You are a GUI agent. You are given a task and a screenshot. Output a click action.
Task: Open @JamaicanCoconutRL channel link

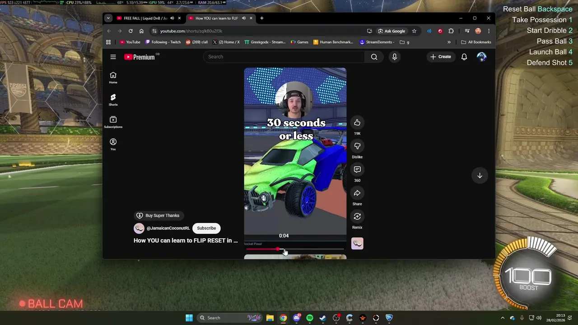pyautogui.click(x=168, y=228)
